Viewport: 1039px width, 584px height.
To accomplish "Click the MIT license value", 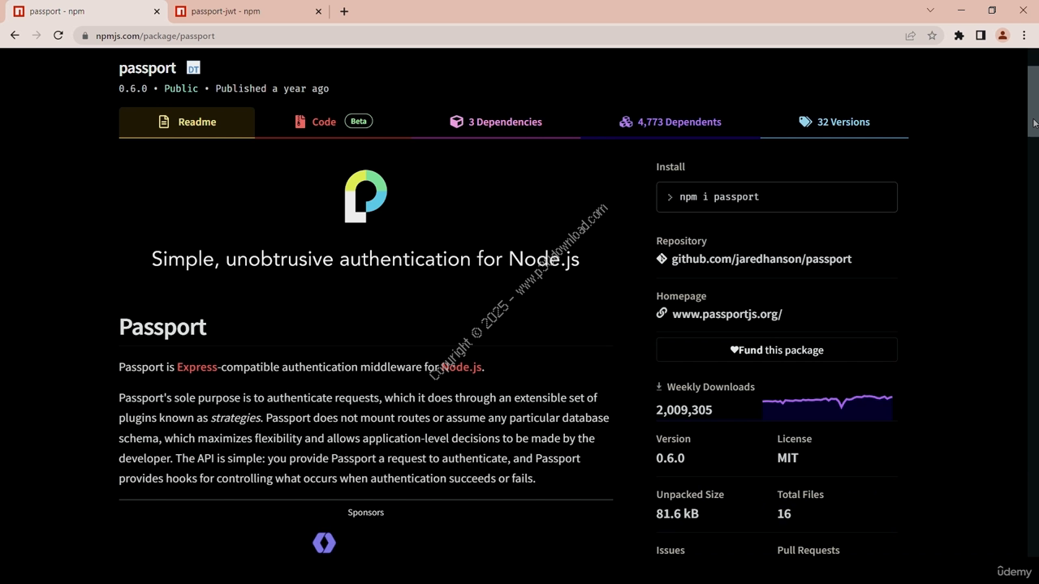I will coord(787,457).
